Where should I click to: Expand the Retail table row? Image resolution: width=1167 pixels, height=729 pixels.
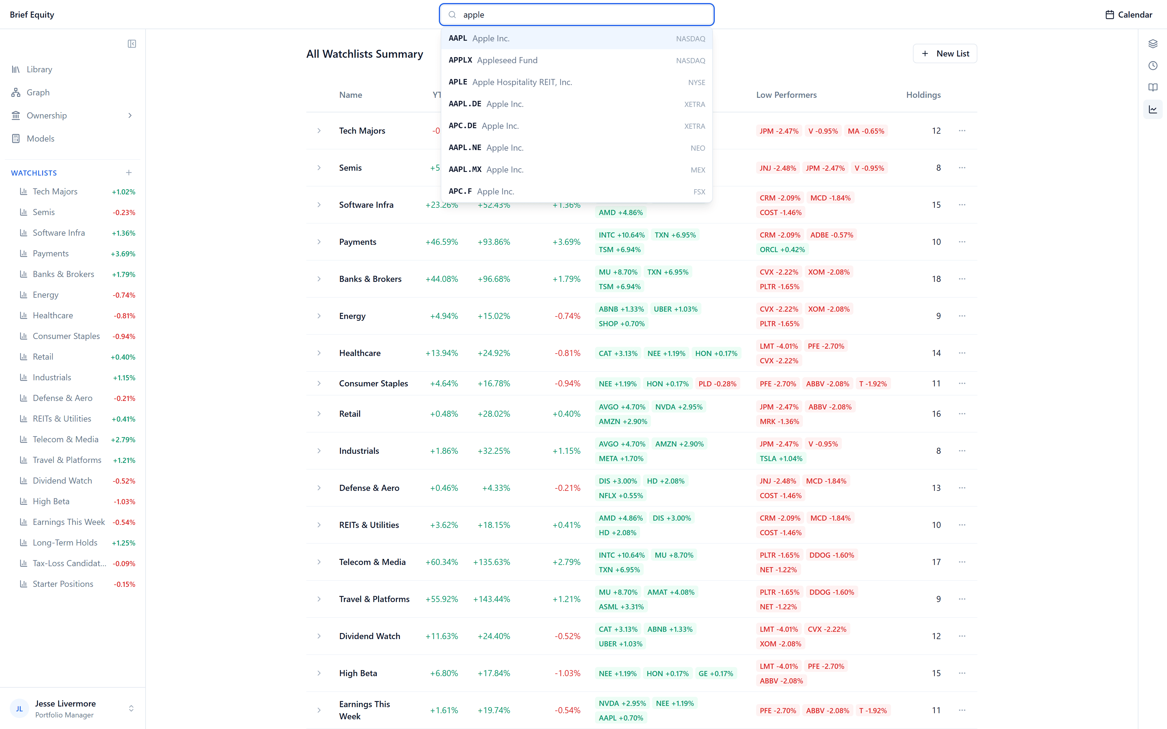[319, 414]
